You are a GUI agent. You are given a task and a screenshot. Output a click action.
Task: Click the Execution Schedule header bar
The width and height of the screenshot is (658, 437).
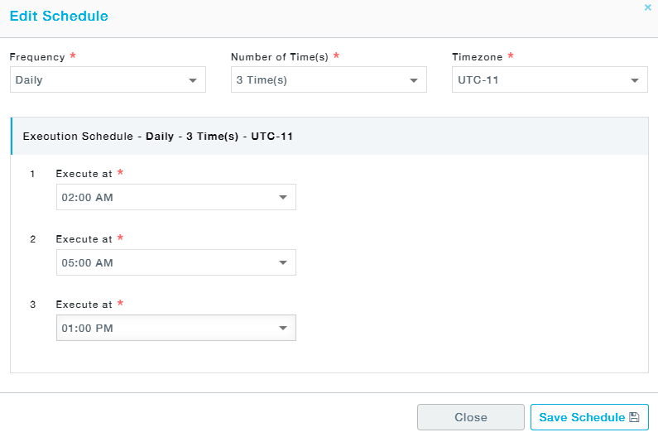click(x=329, y=136)
